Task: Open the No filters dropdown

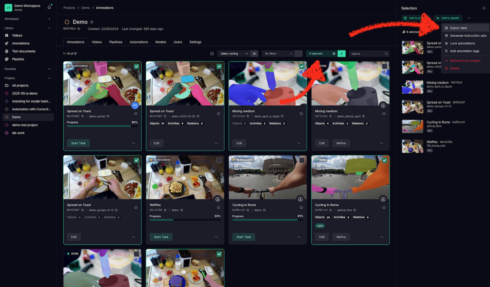Action: (x=278, y=54)
